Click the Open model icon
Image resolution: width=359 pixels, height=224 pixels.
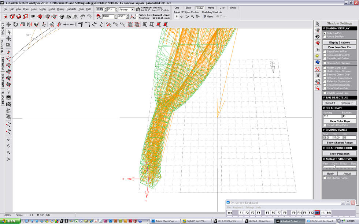pos(12,16)
